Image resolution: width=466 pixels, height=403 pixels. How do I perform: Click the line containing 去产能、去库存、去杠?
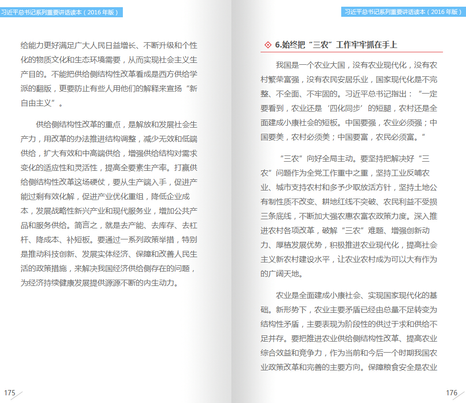[x=109, y=225]
